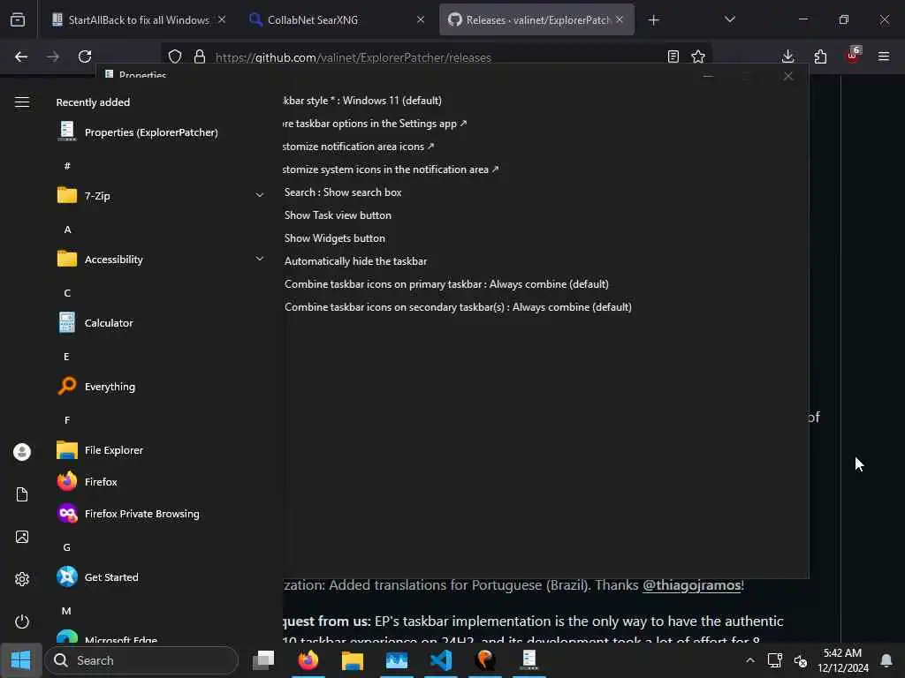The height and width of the screenshot is (678, 905).
Task: Open the network tray icon
Action: [x=774, y=660]
